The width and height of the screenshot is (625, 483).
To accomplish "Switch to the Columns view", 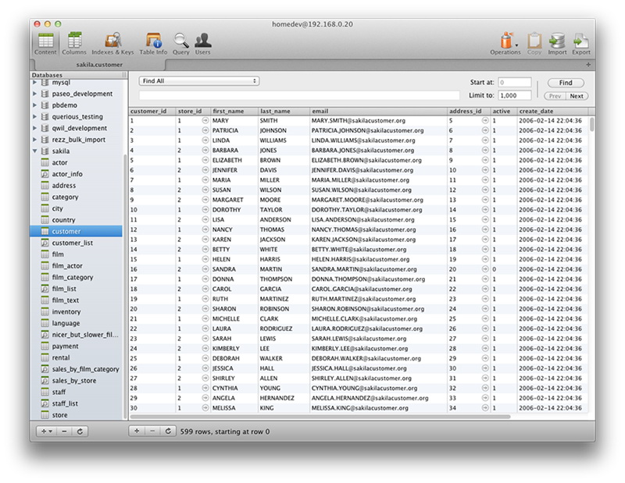I will pos(74,41).
